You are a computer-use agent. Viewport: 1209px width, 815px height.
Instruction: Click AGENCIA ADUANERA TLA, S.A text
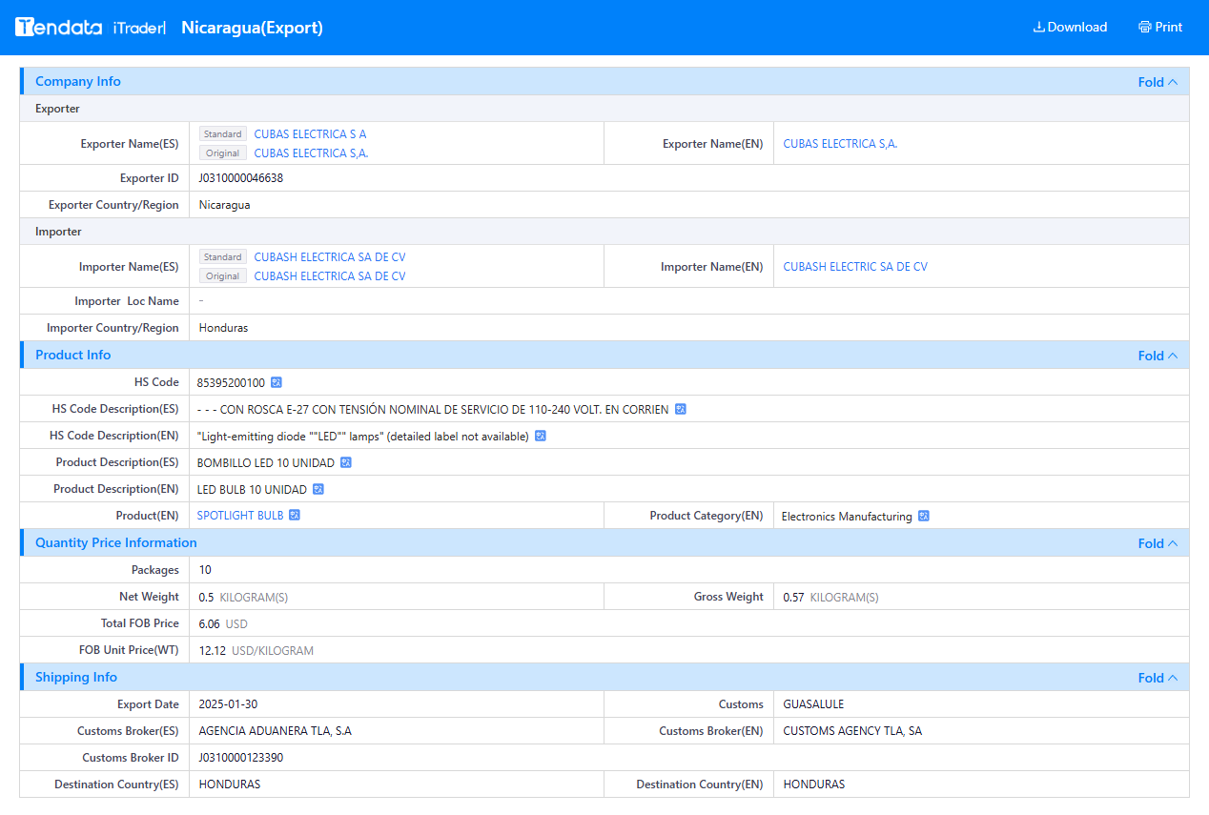point(276,731)
